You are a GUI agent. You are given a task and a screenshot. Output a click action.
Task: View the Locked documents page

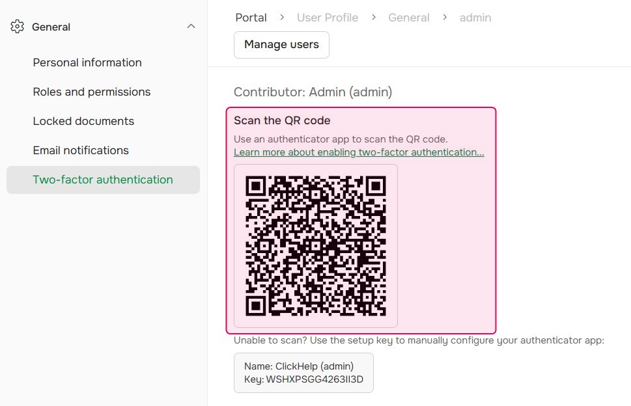point(83,121)
